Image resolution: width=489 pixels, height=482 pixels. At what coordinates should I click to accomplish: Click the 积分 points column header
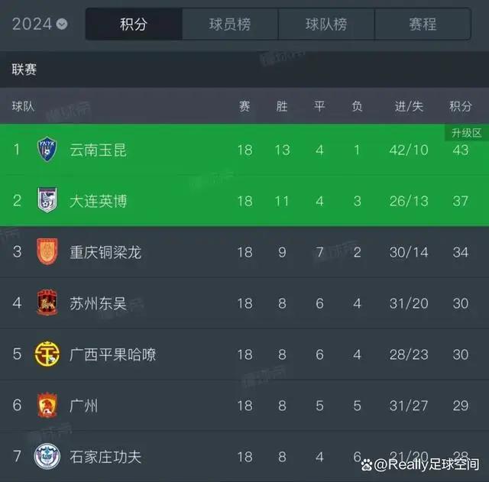coord(460,106)
